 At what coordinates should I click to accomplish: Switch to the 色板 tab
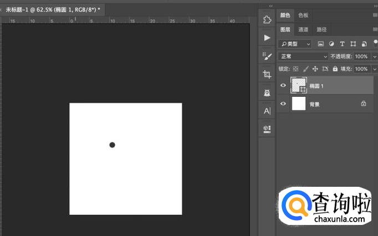pos(303,15)
